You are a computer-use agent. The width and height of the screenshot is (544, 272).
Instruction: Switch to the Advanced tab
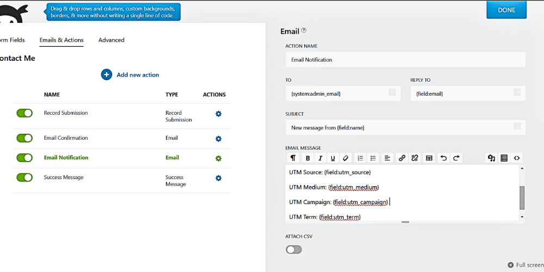112,40
